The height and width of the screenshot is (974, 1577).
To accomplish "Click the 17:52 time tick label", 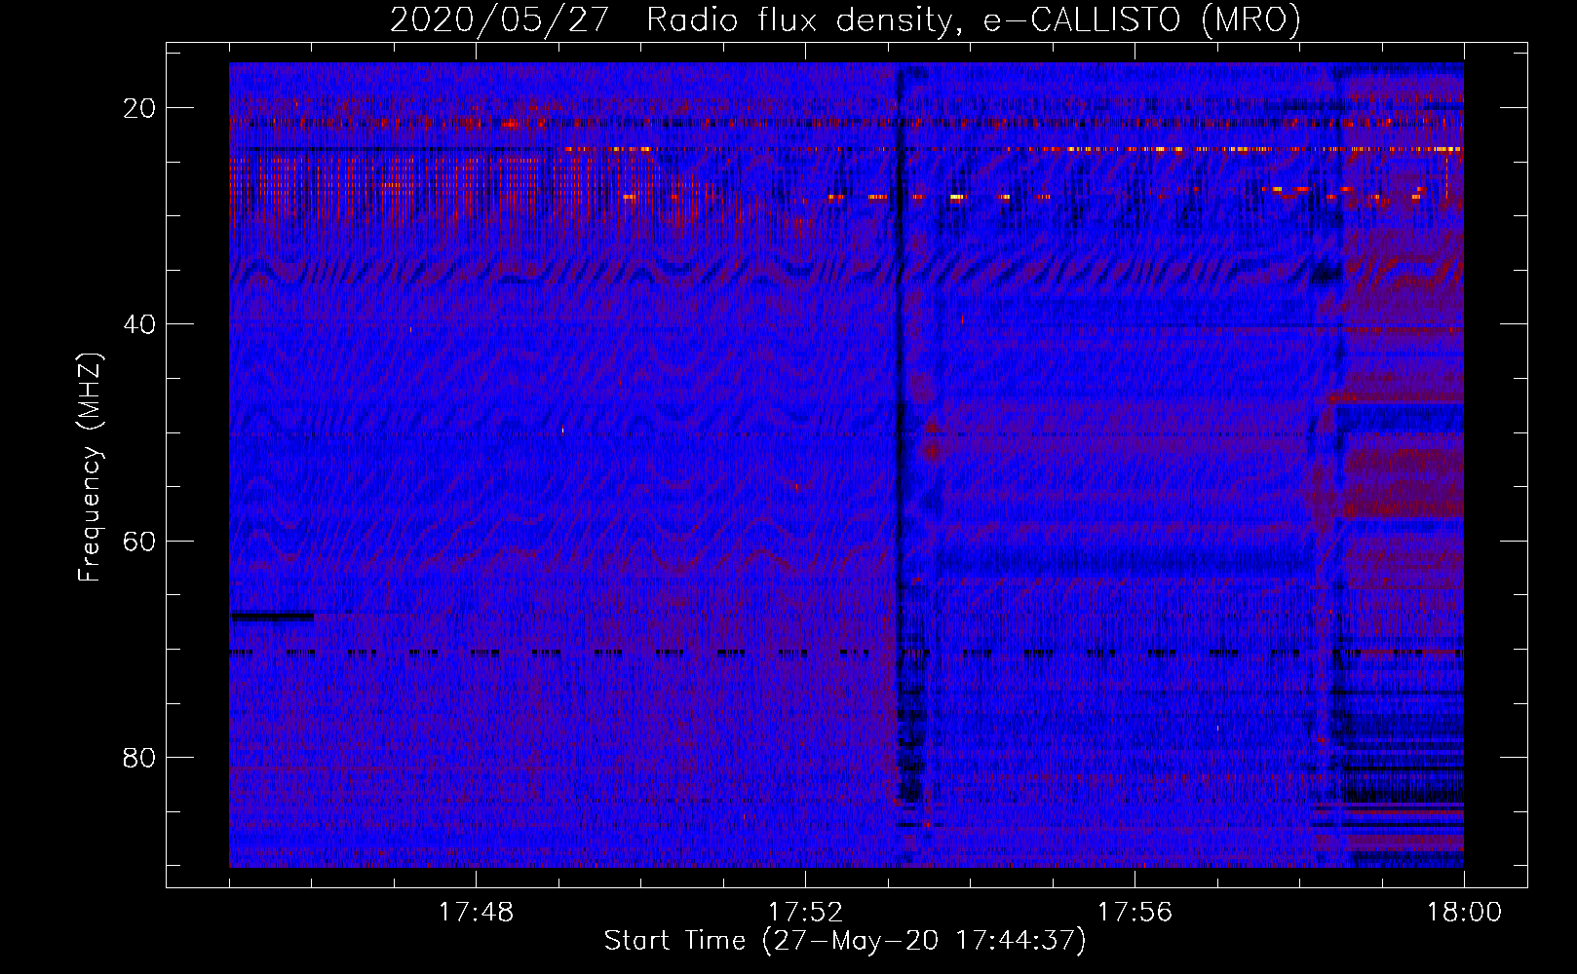I will 805,913.
